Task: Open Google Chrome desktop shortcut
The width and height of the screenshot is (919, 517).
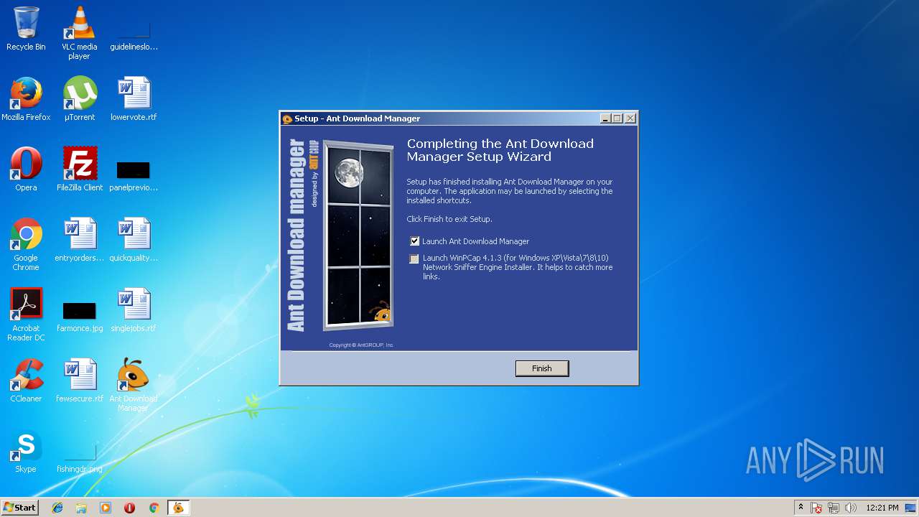Action: pyautogui.click(x=26, y=244)
